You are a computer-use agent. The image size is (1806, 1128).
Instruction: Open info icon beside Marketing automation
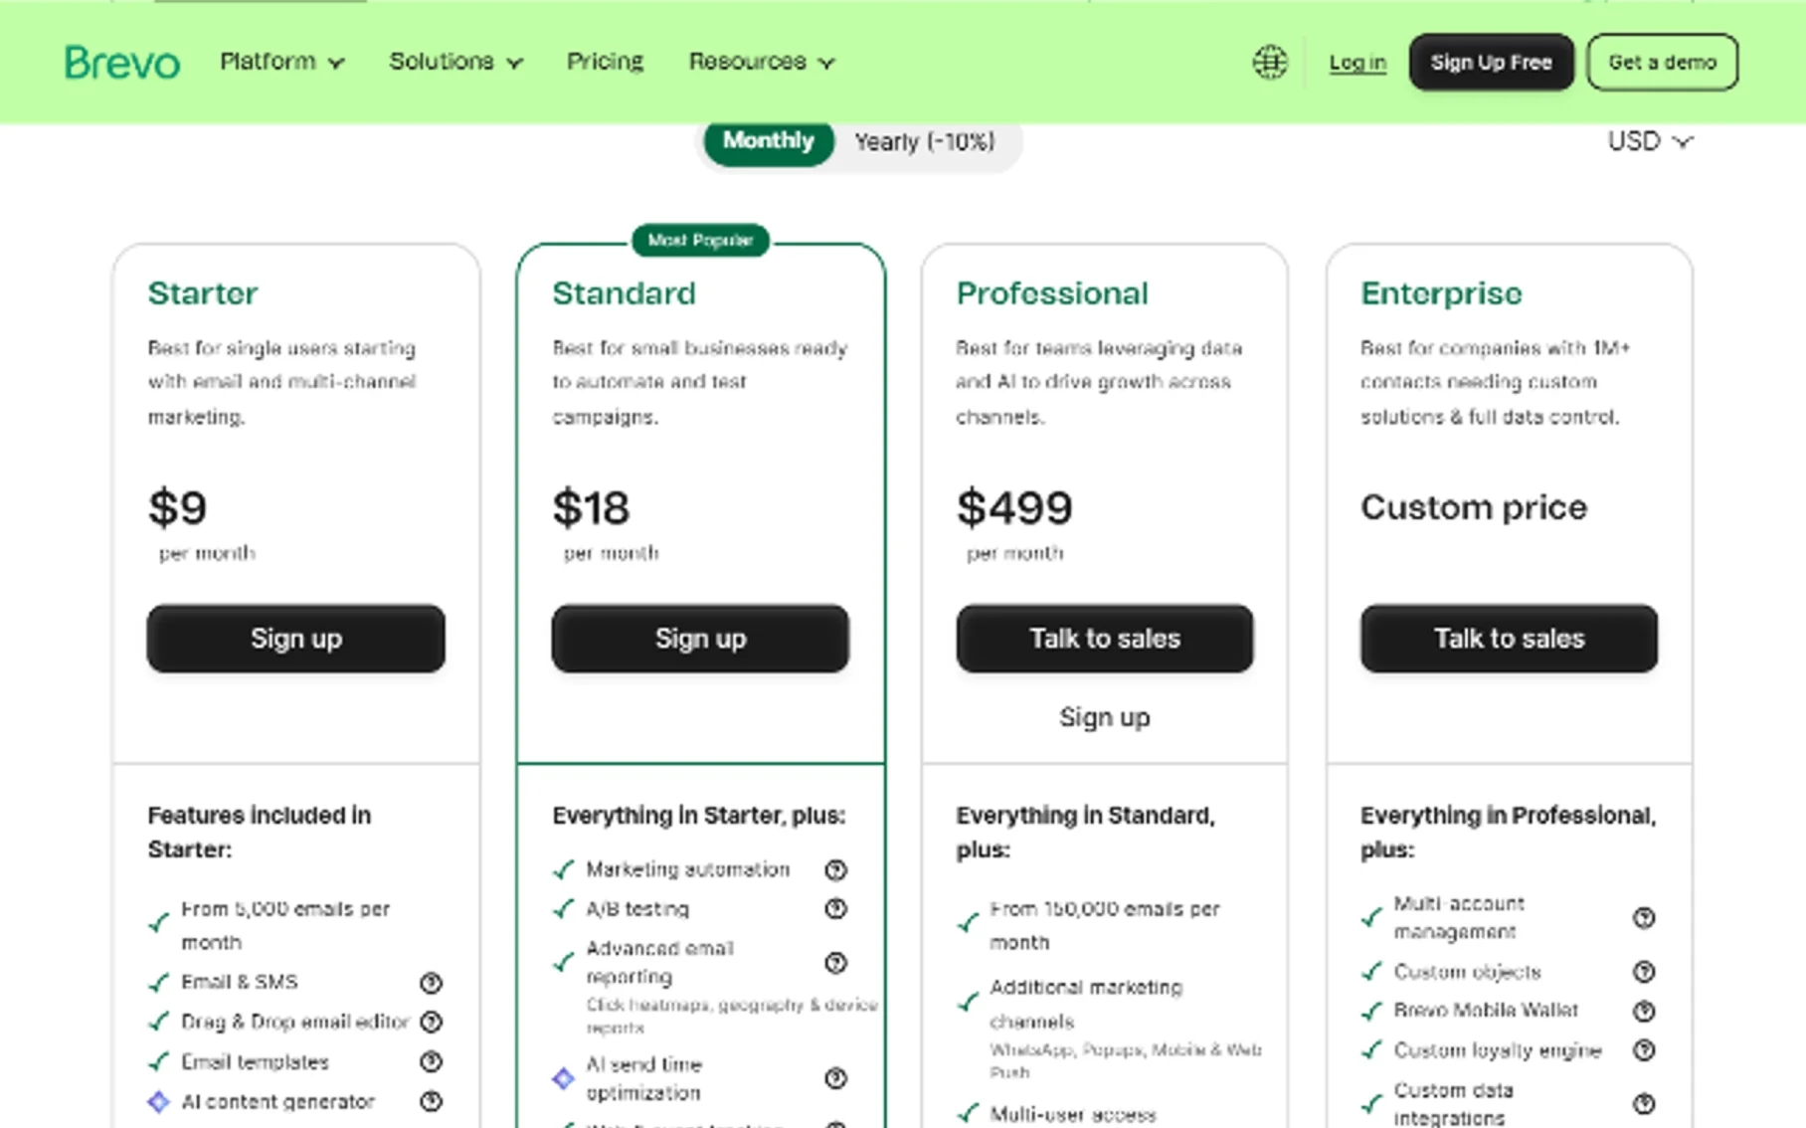[x=835, y=870]
